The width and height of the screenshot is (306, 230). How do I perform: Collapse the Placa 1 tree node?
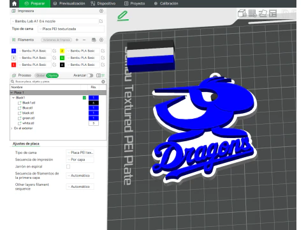tap(11, 93)
